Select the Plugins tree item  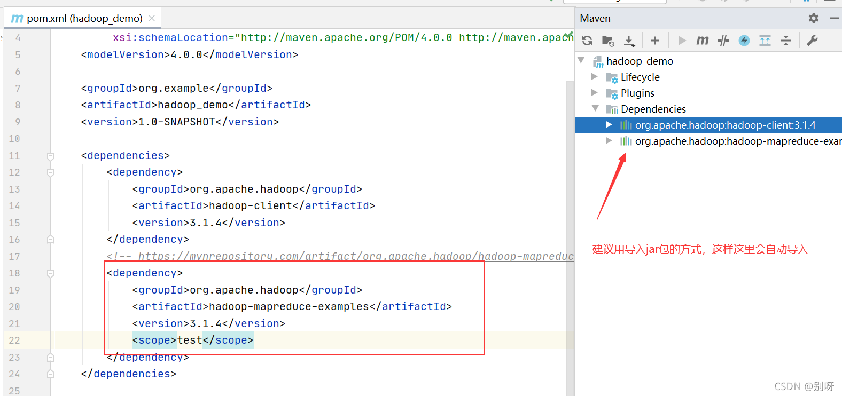point(708,93)
